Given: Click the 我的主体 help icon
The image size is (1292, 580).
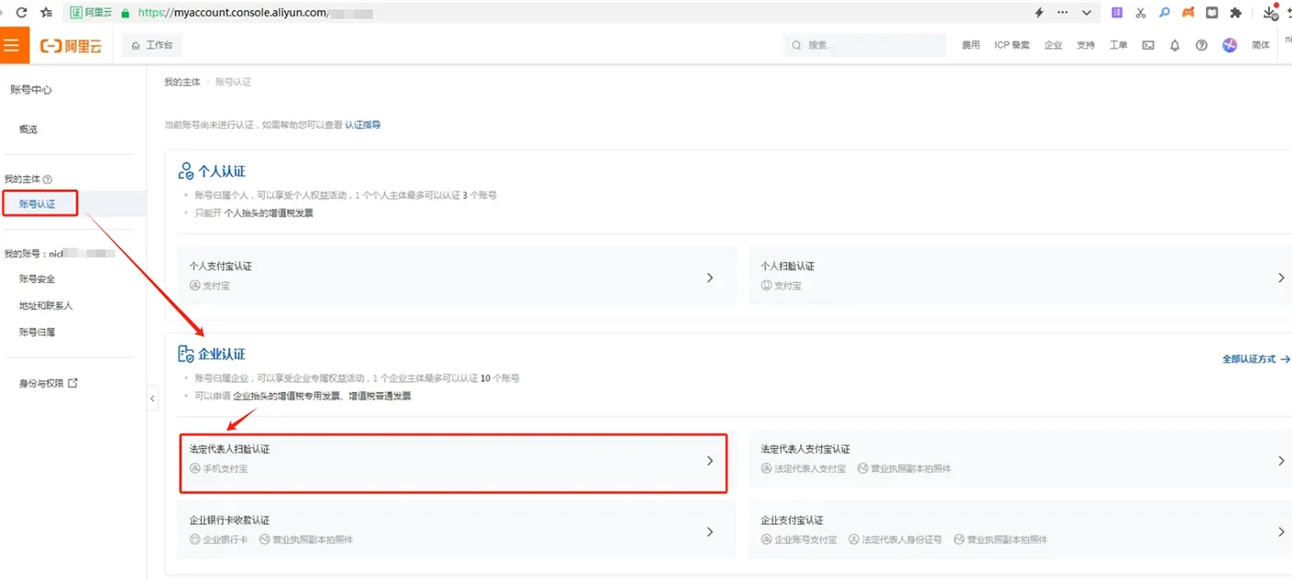Looking at the screenshot, I should 48,180.
